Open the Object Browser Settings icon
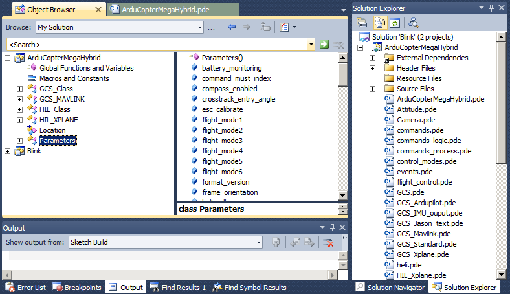The height and width of the screenshot is (294, 510). [x=285, y=27]
